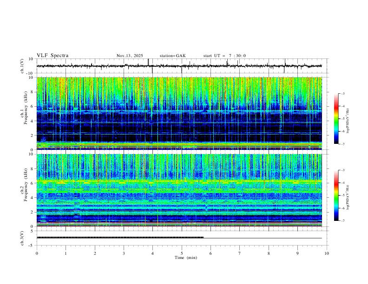
Task: Click time axis tick label "3"
Action: tap(124, 253)
